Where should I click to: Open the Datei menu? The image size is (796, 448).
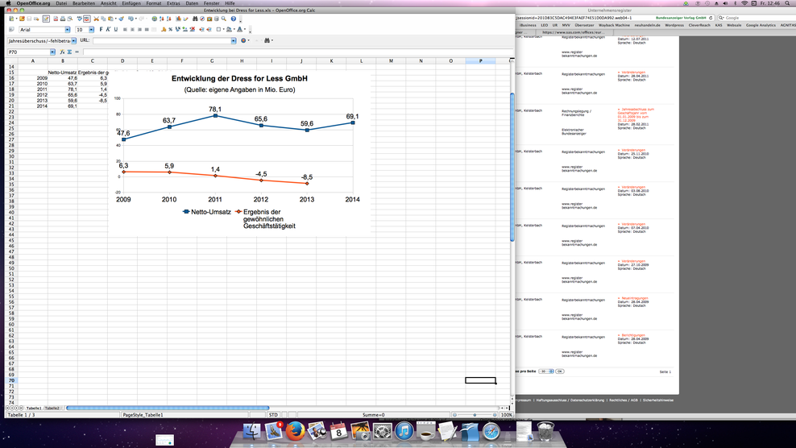pyautogui.click(x=61, y=3)
